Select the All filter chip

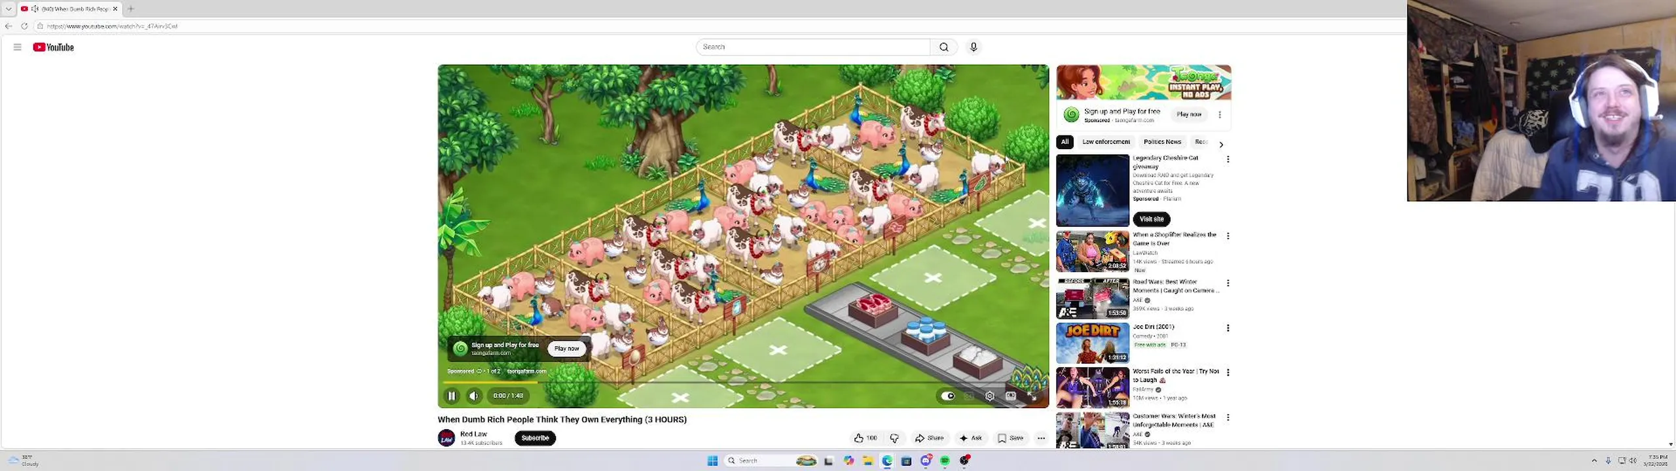tap(1065, 142)
